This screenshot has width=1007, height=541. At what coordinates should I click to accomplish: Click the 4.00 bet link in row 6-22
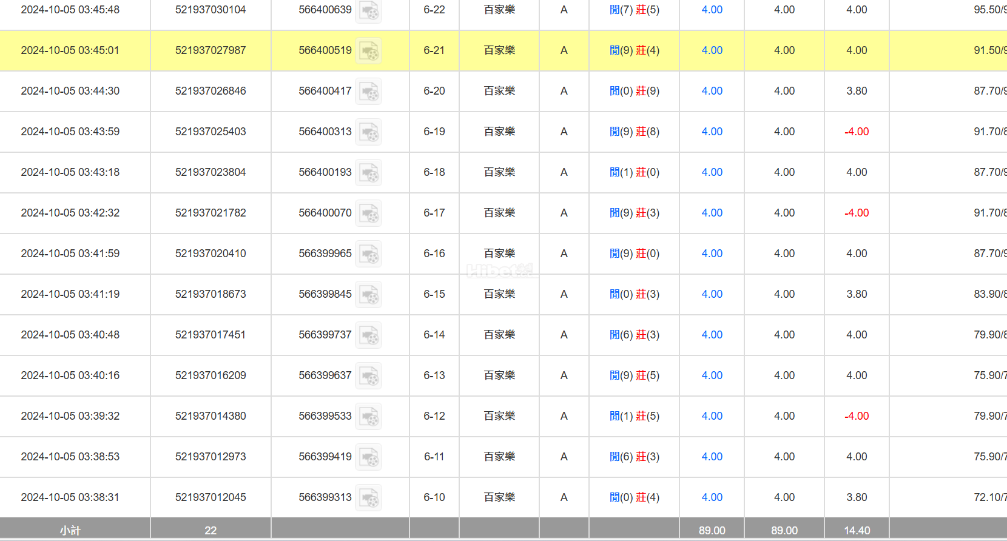(x=712, y=10)
